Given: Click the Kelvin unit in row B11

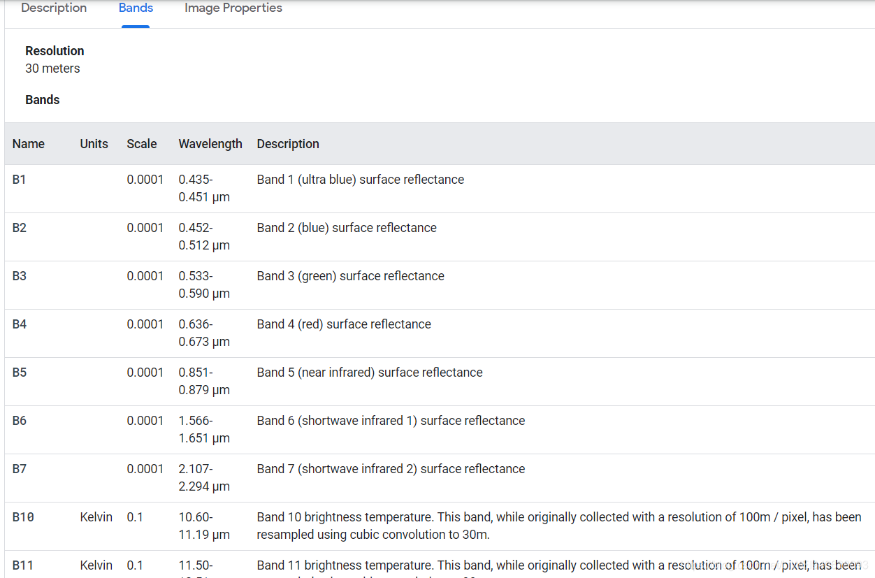Looking at the screenshot, I should click(x=96, y=565).
